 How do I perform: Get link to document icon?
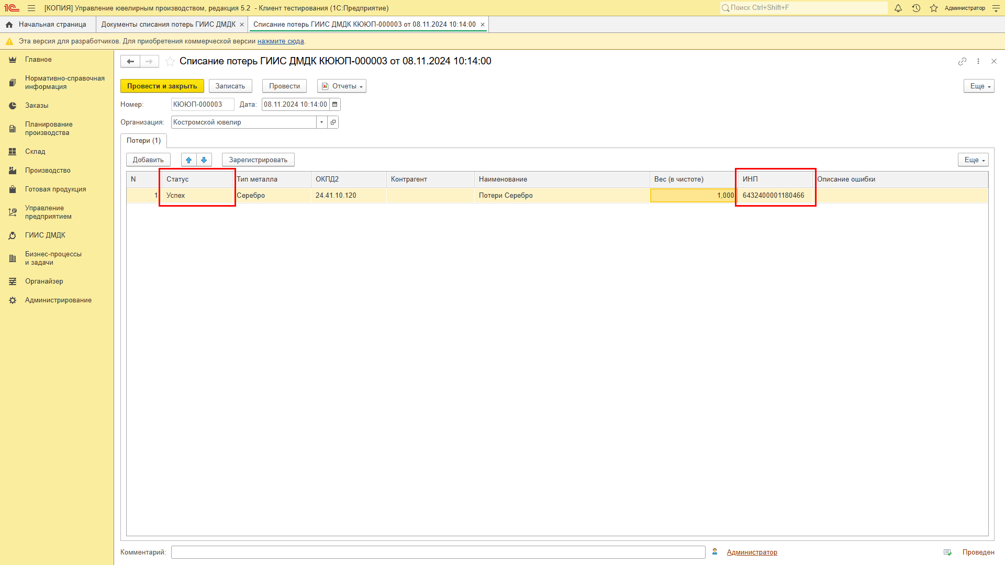(962, 62)
